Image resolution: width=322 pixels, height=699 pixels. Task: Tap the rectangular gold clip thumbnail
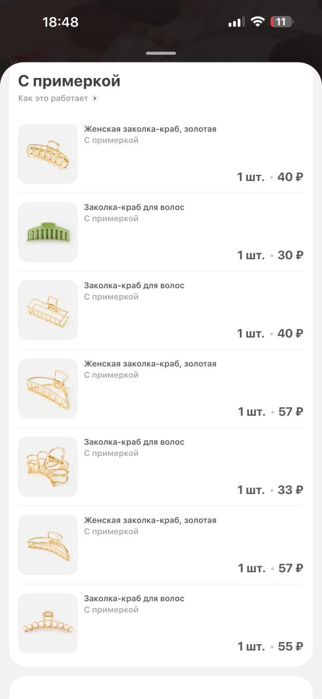pos(48,310)
